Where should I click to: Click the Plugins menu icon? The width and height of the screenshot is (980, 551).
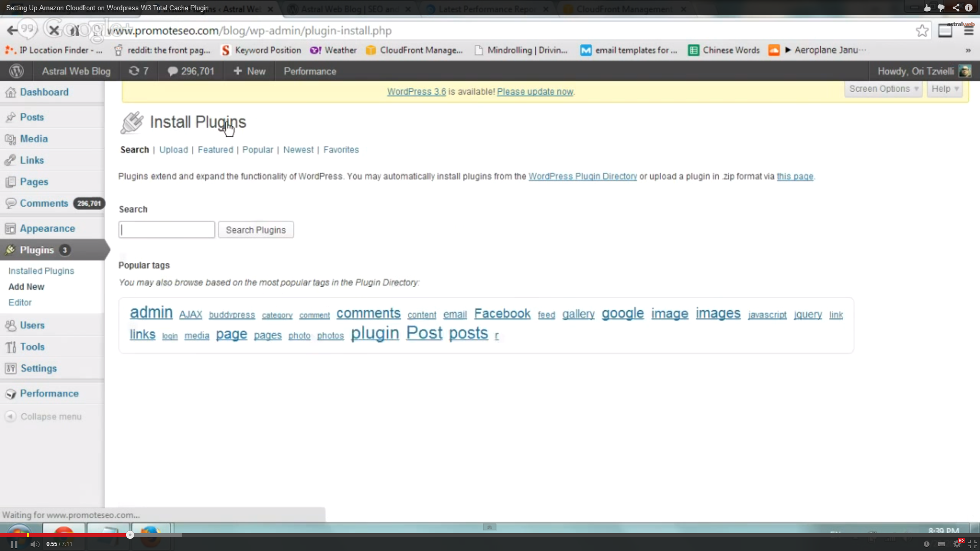pos(10,249)
